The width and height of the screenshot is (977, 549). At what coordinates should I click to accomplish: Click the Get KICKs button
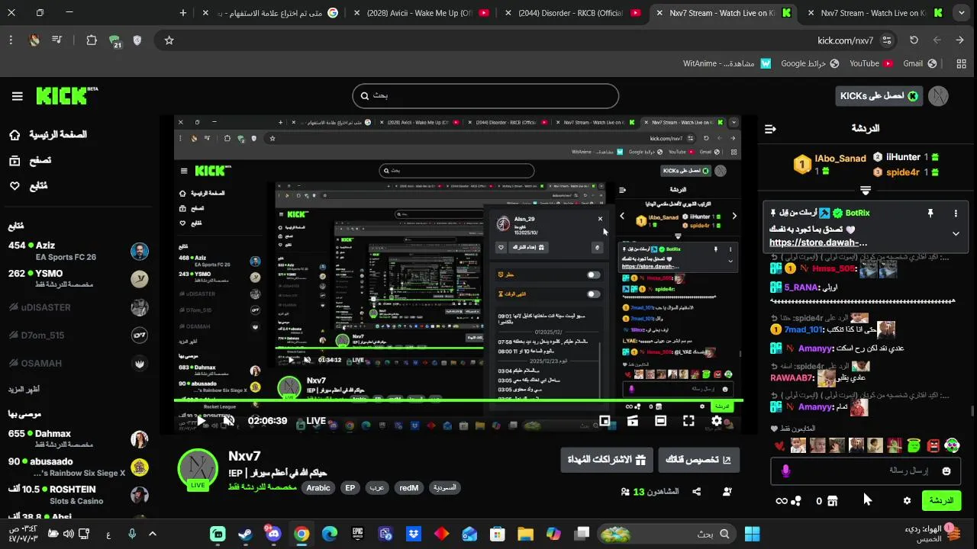879,96
